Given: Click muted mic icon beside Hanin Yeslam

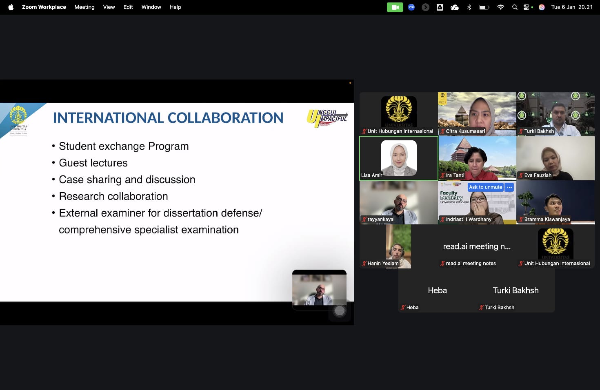Looking at the screenshot, I should [364, 264].
